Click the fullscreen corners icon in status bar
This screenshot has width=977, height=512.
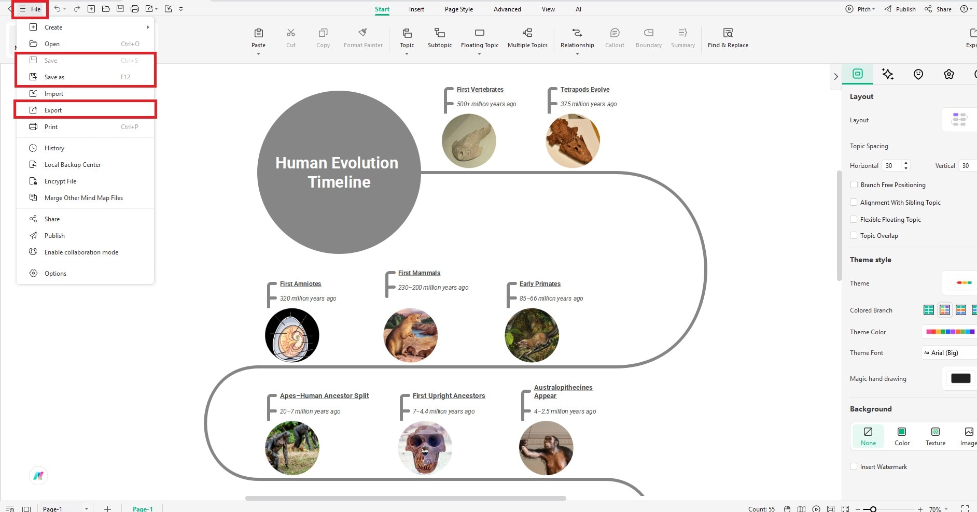coord(965,509)
